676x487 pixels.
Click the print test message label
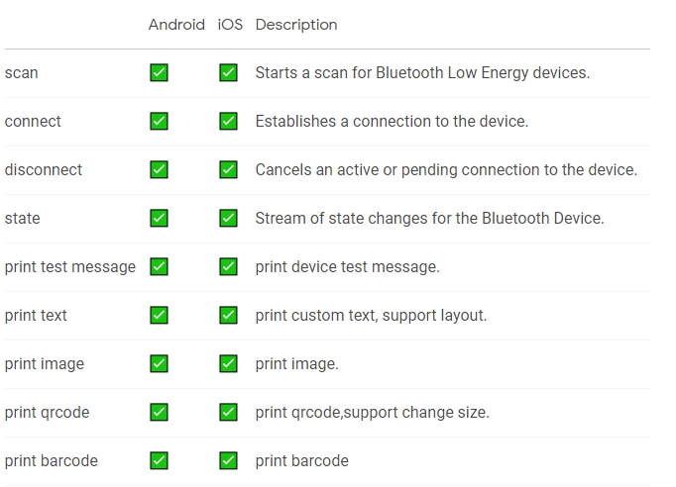click(x=69, y=267)
